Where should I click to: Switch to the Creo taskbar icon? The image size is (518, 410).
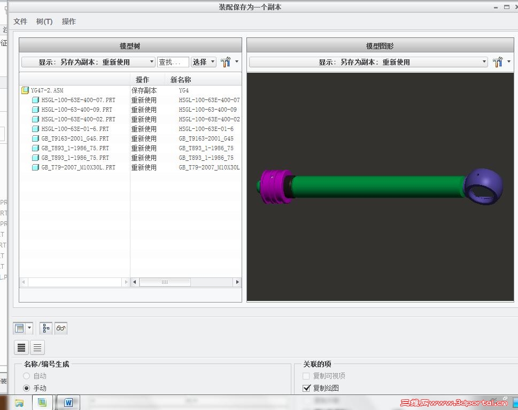click(x=42, y=403)
